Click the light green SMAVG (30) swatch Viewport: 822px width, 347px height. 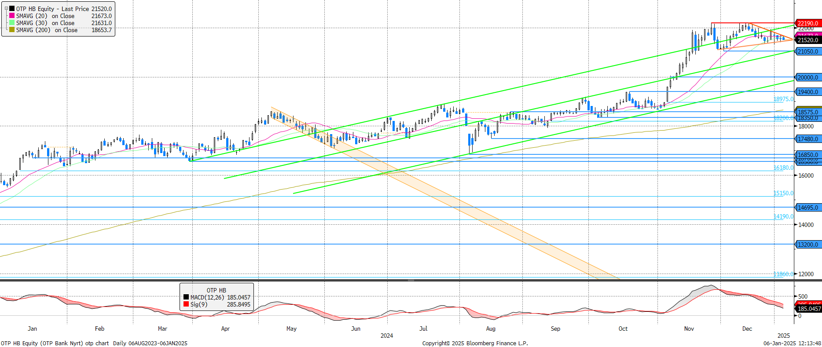tap(12, 23)
